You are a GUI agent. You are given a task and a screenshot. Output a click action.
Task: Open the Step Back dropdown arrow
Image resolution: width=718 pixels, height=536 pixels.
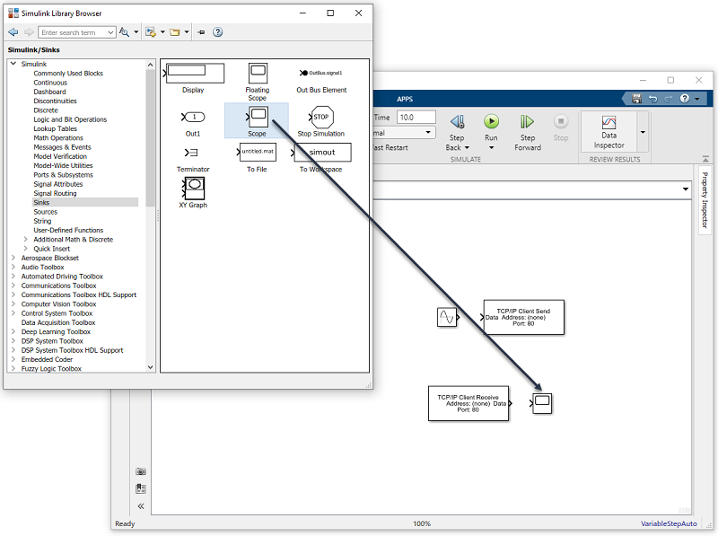pyautogui.click(x=468, y=148)
